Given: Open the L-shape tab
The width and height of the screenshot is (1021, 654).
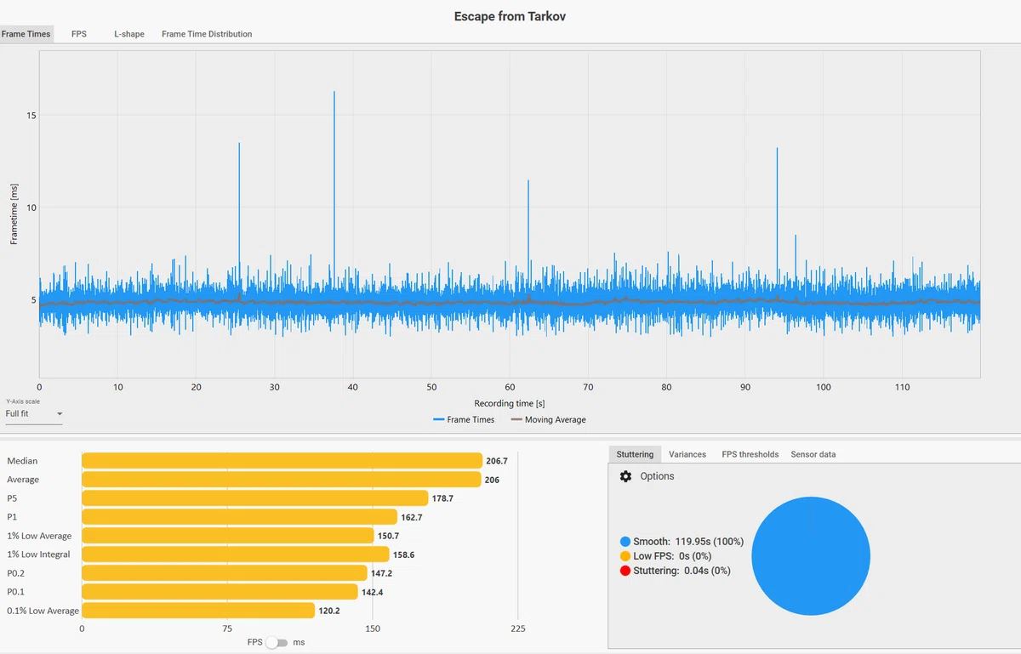Looking at the screenshot, I should (129, 34).
